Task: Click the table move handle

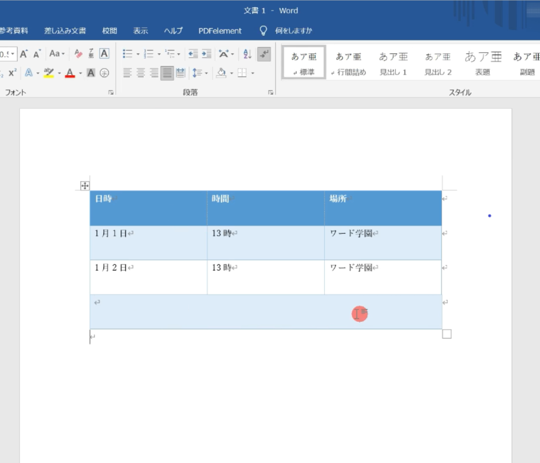Action: 84,185
